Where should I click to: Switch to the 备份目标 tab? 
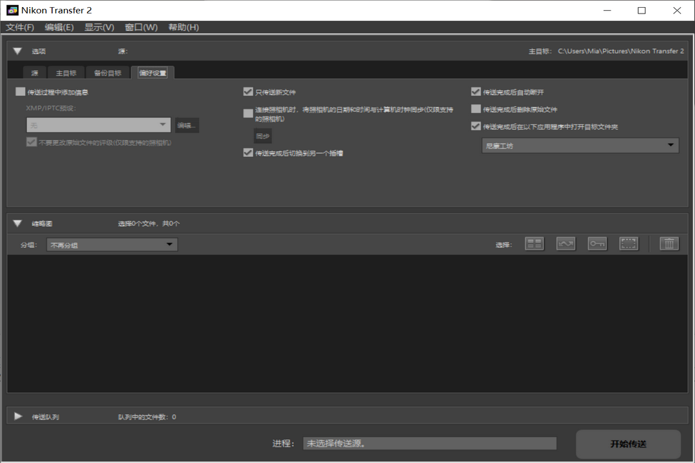(107, 73)
